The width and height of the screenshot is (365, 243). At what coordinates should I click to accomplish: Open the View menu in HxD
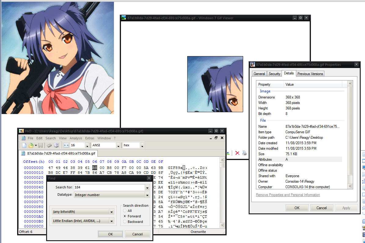coord(63,138)
